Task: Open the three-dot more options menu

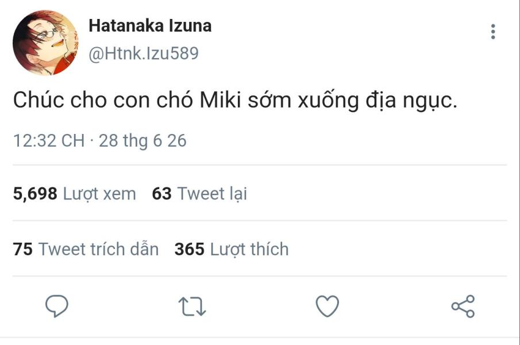Action: click(493, 32)
